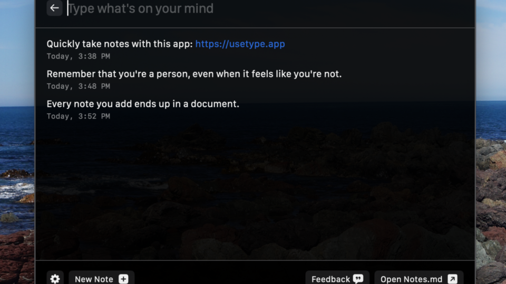Image resolution: width=506 pixels, height=284 pixels.
Task: Focus the "Type what's on your mind" field
Action: pos(268,8)
